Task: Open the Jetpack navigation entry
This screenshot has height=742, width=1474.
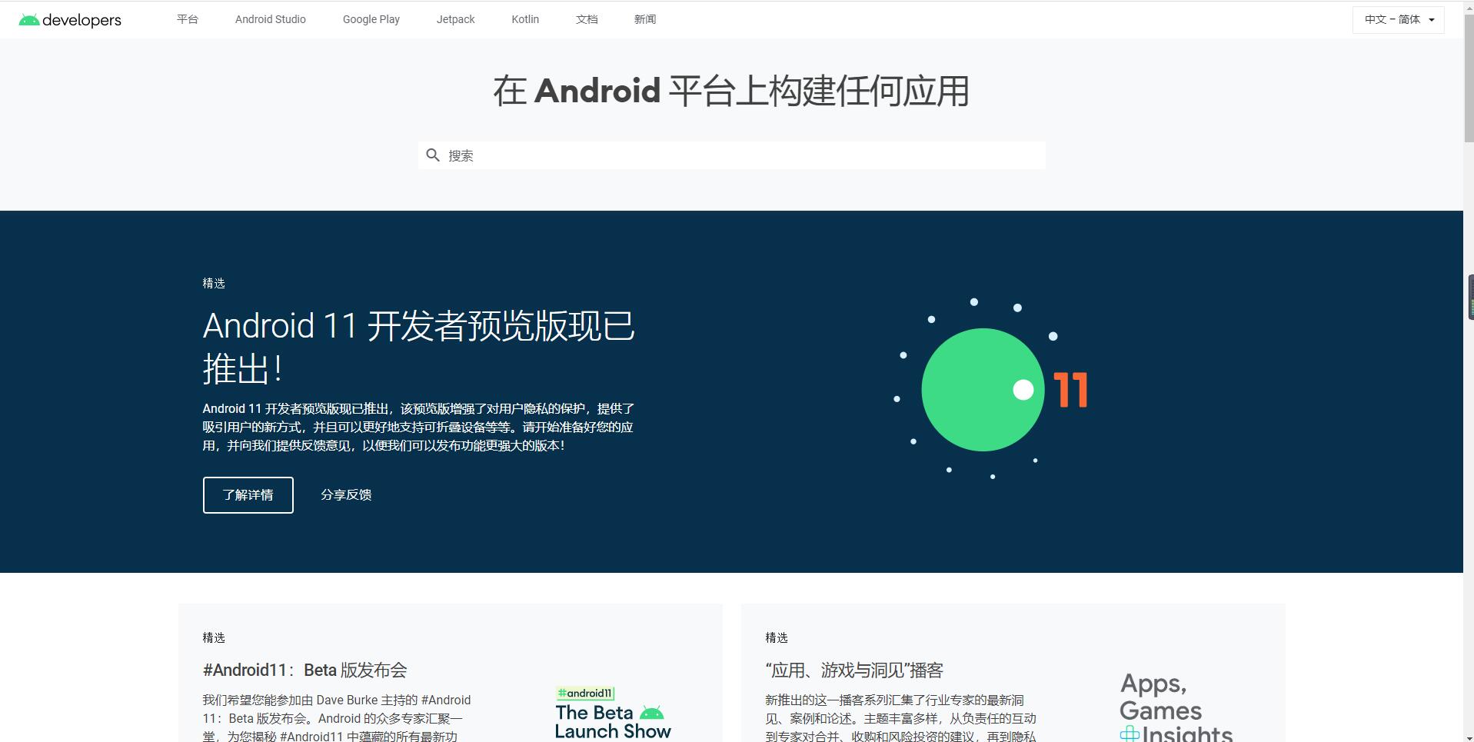Action: tap(455, 19)
